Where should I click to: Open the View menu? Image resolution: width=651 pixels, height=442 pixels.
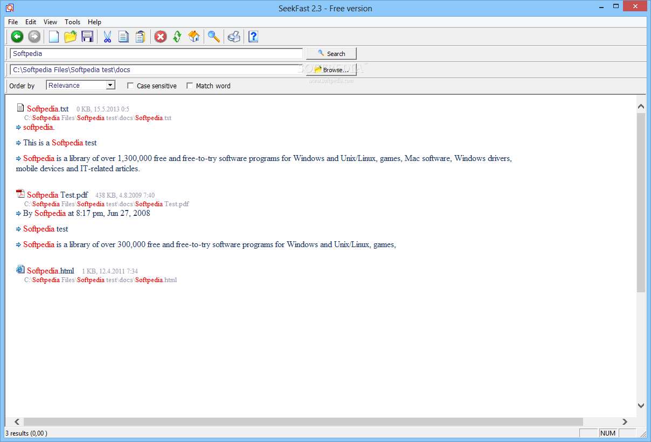pyautogui.click(x=50, y=22)
